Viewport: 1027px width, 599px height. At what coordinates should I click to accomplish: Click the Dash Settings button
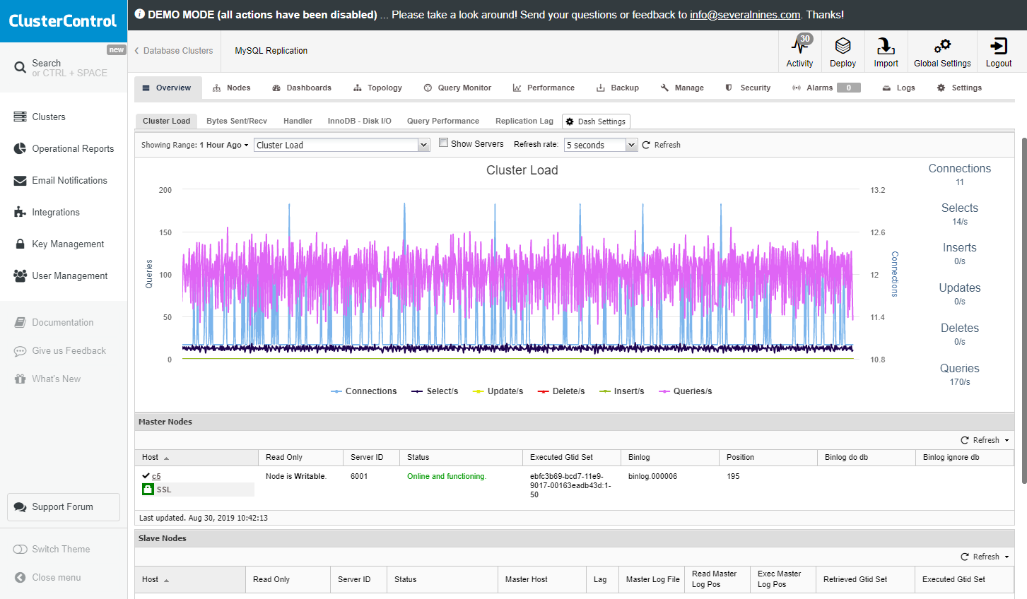pos(595,121)
